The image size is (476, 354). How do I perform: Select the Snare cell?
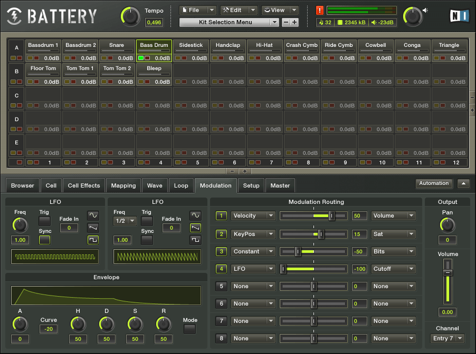click(117, 51)
